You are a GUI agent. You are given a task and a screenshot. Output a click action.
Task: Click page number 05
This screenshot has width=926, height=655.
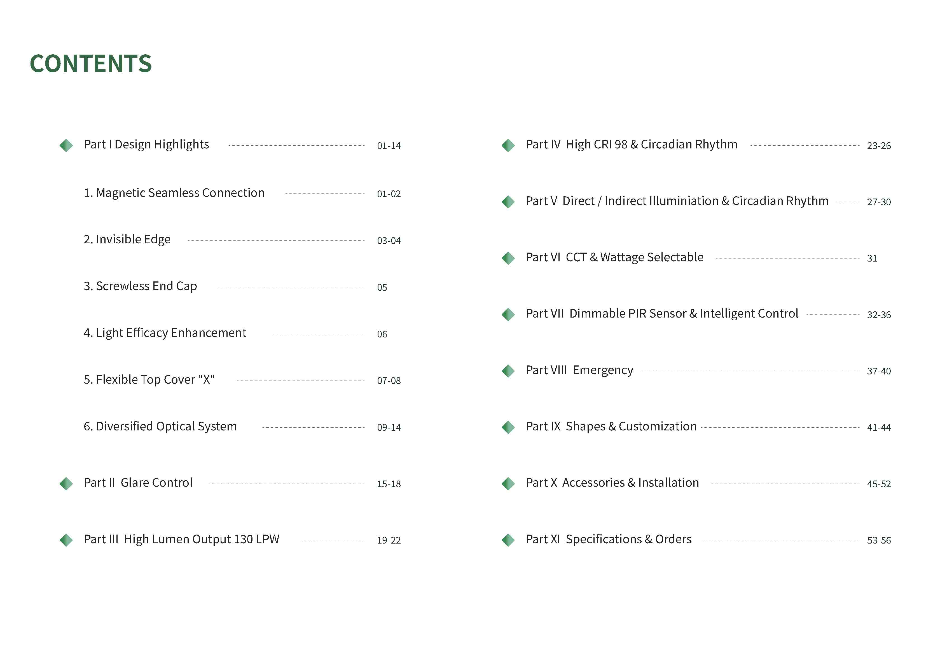coord(382,288)
